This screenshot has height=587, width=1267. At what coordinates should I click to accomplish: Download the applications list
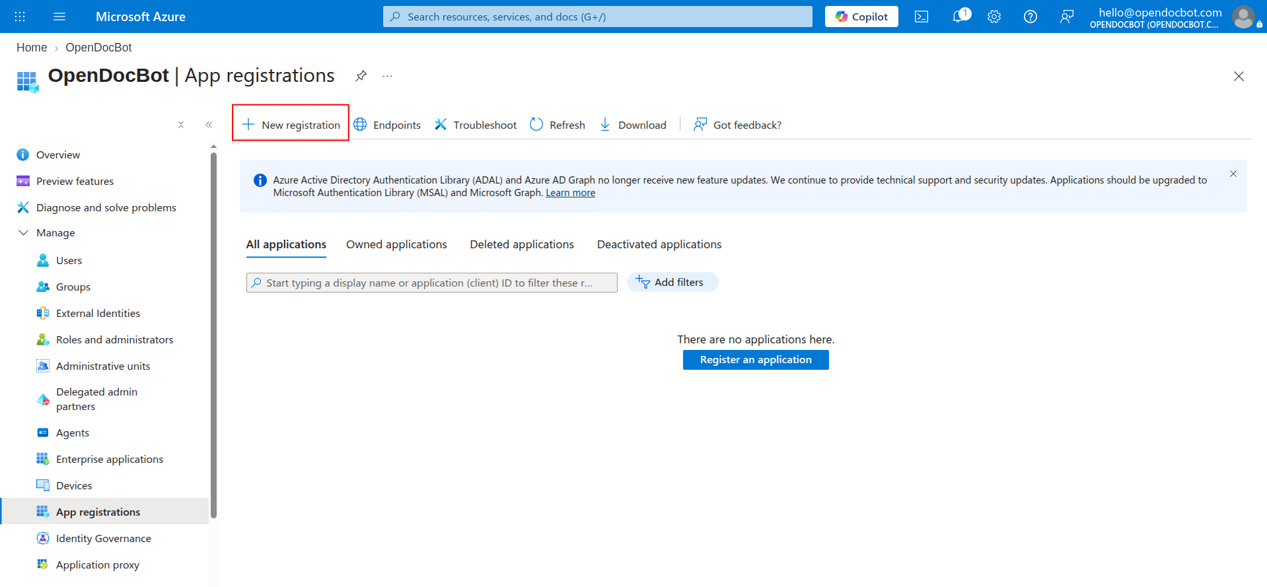point(633,125)
